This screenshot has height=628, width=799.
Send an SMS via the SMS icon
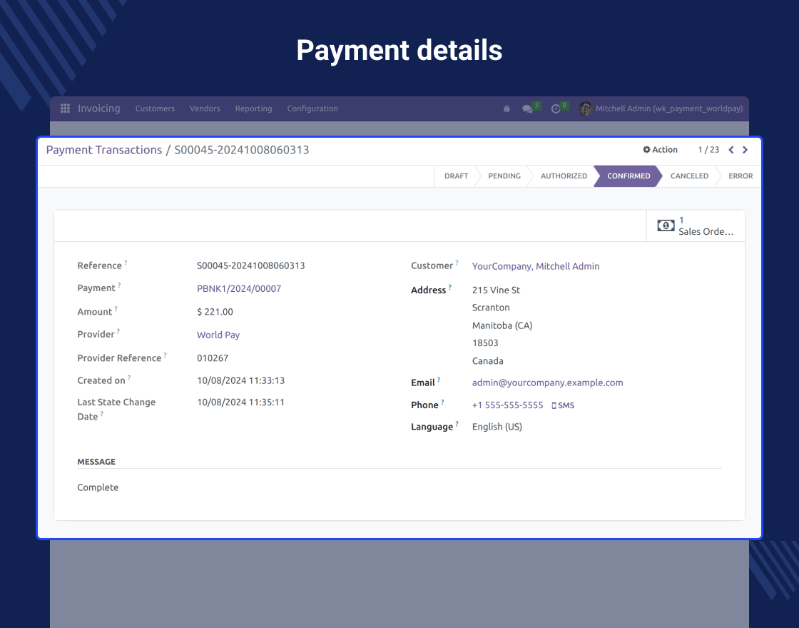[x=563, y=405]
